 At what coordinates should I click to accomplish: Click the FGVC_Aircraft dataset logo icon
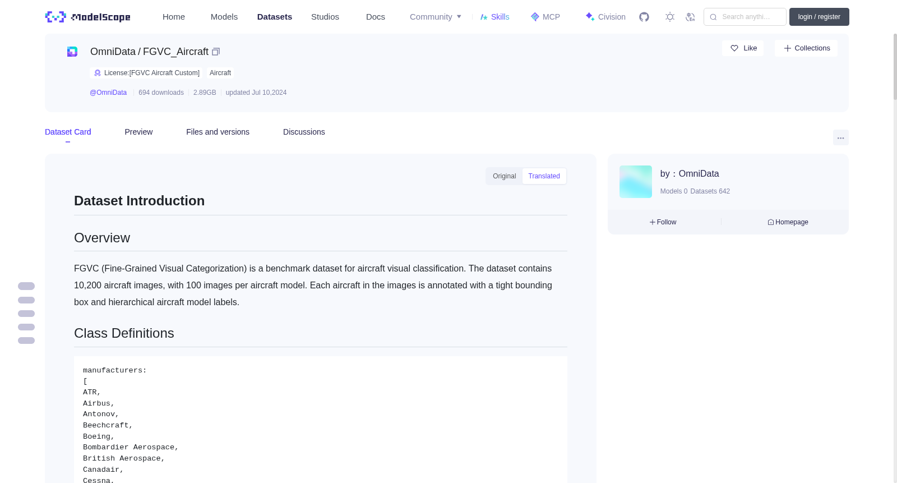72,52
